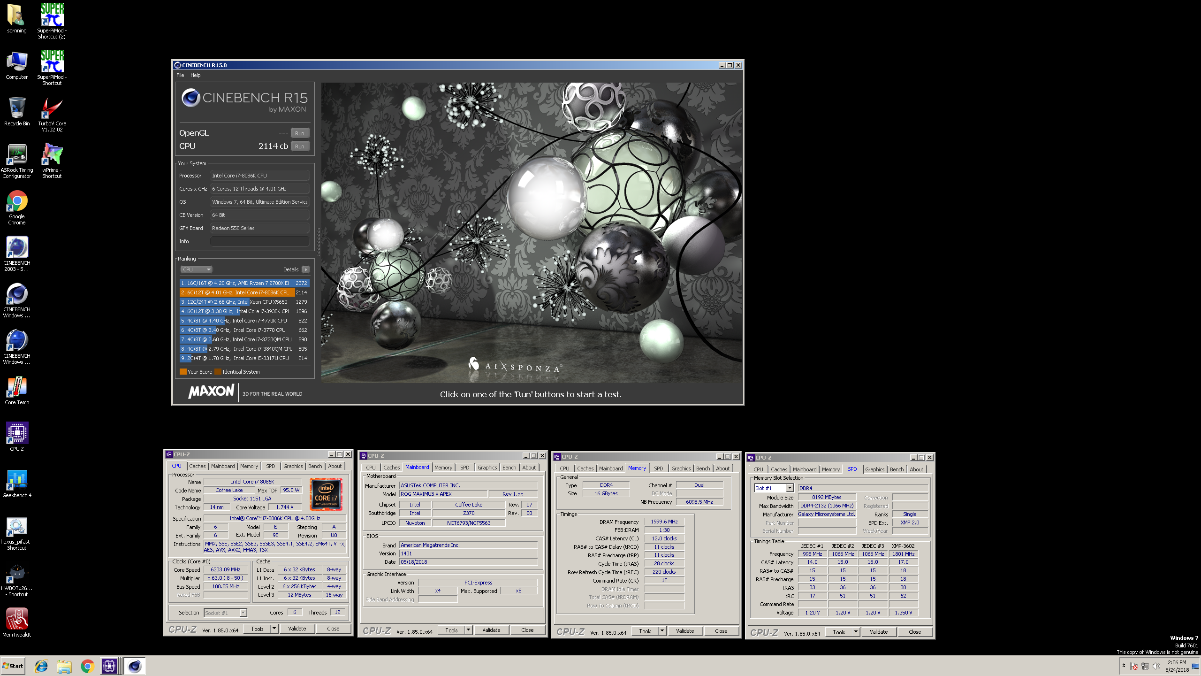The image size is (1201, 676).
Task: Expand ranking Details arrow
Action: [306, 269]
